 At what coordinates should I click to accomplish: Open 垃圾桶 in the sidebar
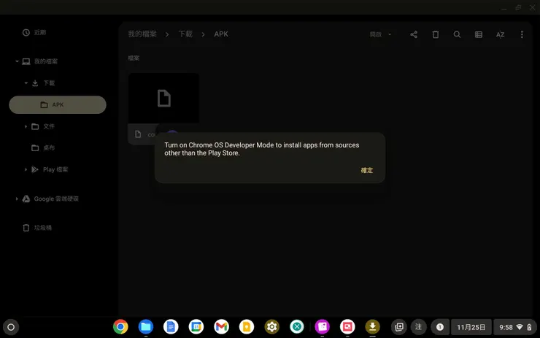pyautogui.click(x=42, y=228)
